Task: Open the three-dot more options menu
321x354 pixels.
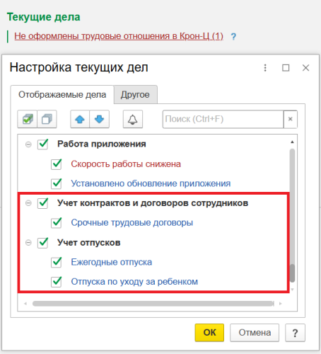Action: click(265, 68)
